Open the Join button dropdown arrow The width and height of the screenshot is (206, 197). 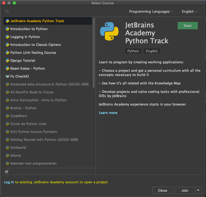click(198, 190)
